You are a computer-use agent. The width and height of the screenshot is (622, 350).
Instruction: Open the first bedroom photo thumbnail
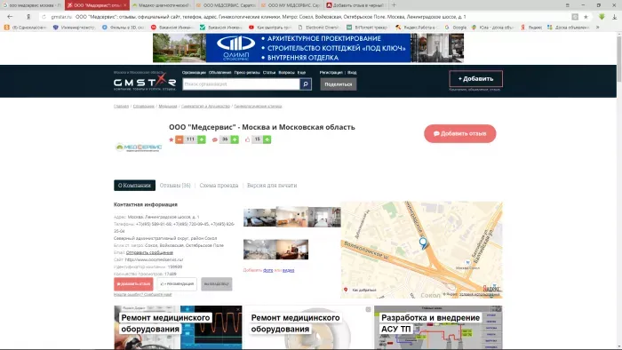[259, 217]
